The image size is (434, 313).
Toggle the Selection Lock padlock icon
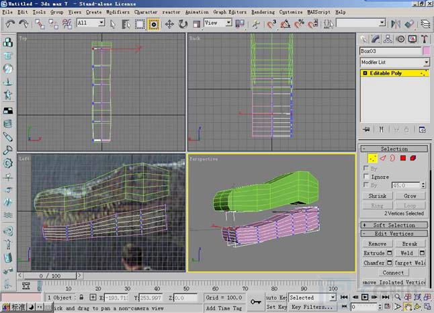81,298
